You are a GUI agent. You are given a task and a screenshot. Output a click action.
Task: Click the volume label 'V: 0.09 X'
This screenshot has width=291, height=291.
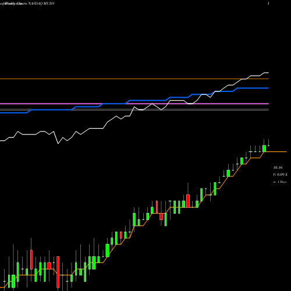[x=280, y=175]
